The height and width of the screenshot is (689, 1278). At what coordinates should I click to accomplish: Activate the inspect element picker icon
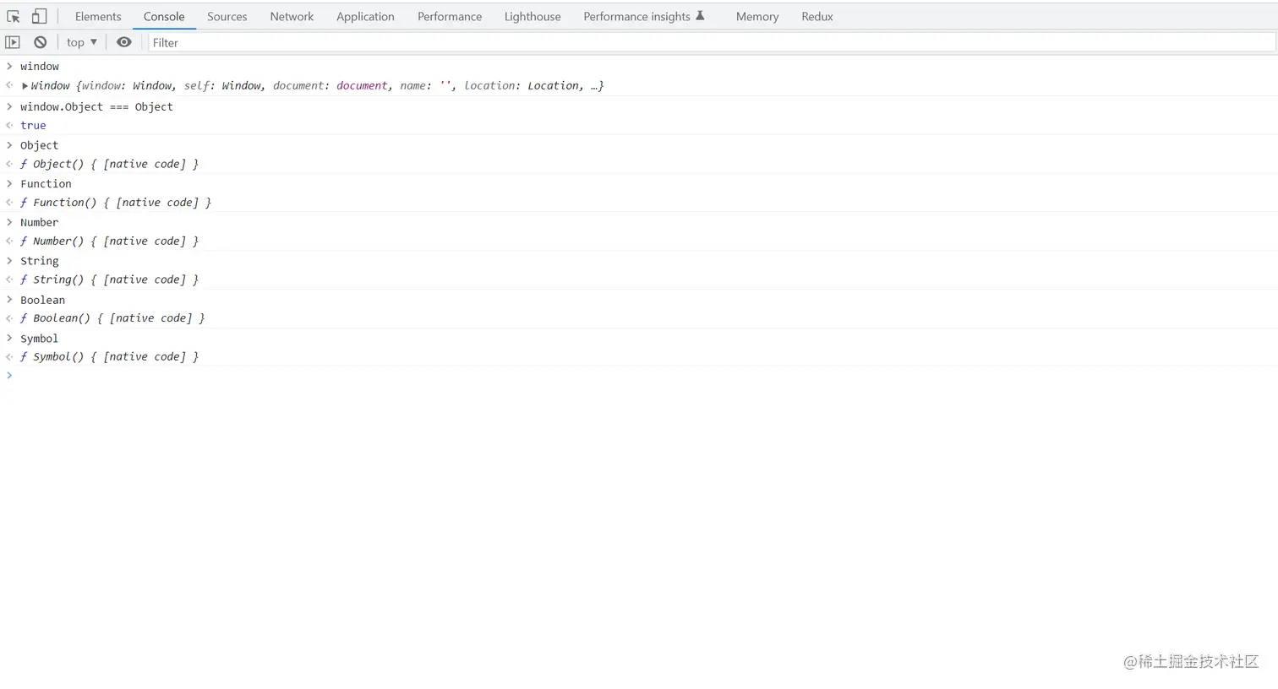[x=14, y=17]
